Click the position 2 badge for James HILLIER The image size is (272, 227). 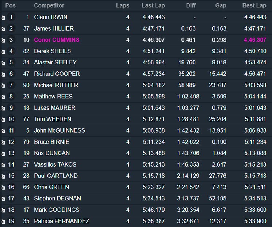point(11,28)
